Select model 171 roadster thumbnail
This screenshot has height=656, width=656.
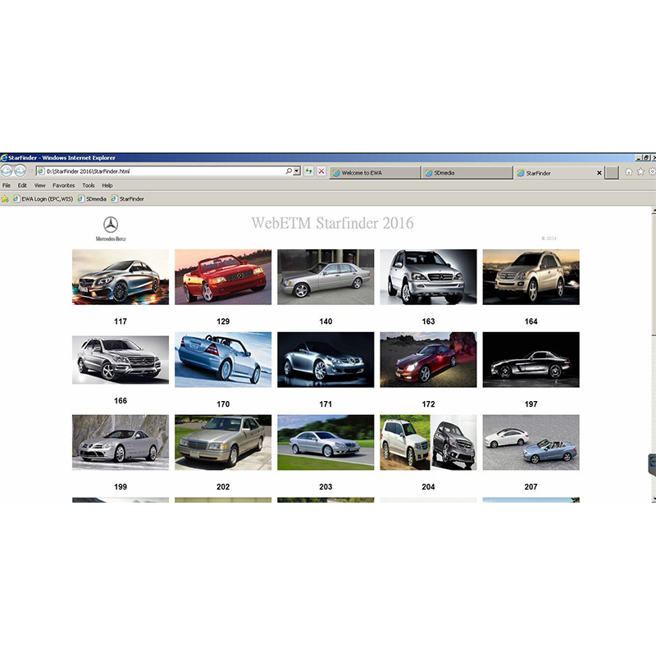326,360
